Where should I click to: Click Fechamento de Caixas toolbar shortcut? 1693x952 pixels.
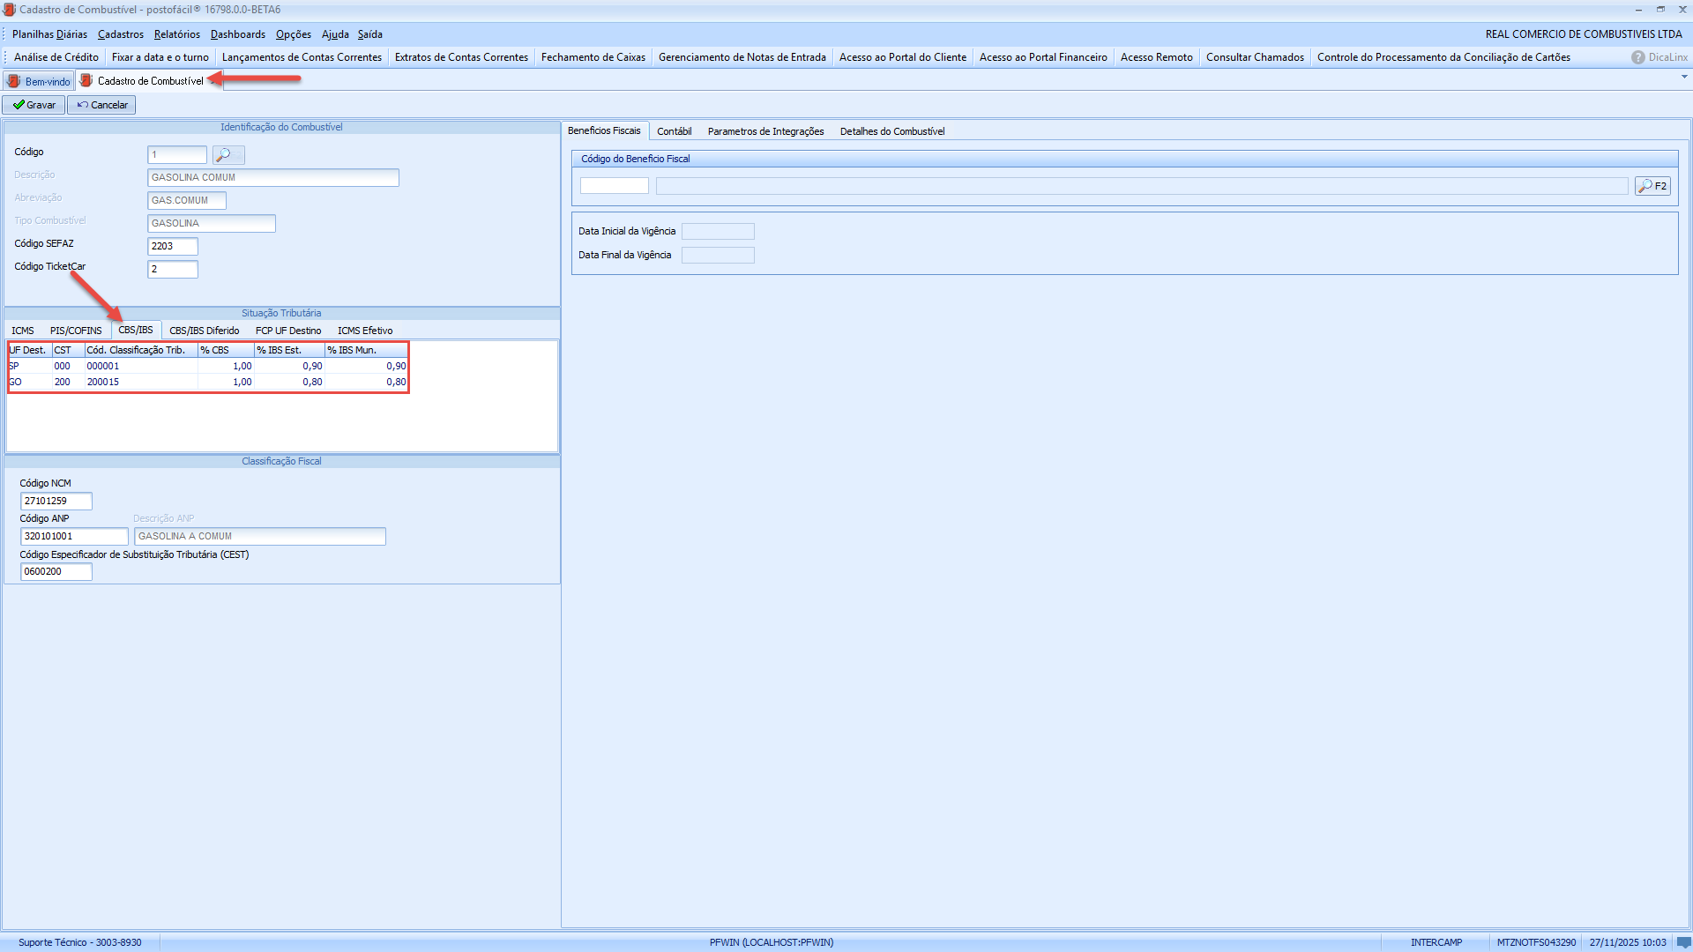pos(593,57)
